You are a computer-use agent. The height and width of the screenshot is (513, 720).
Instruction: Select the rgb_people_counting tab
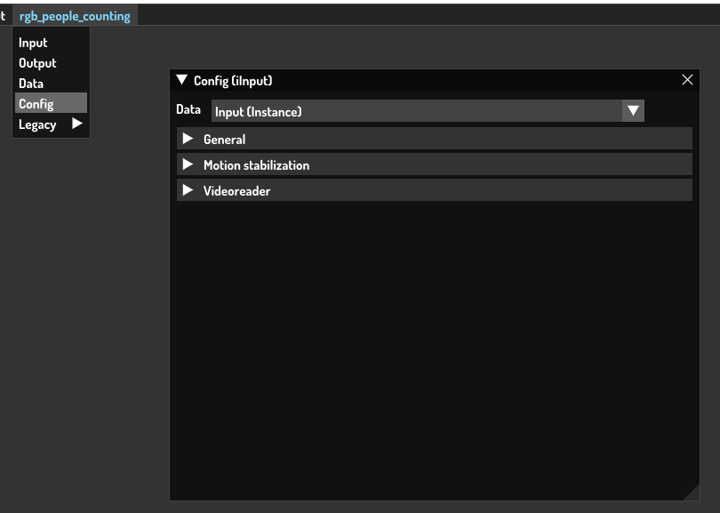point(75,16)
